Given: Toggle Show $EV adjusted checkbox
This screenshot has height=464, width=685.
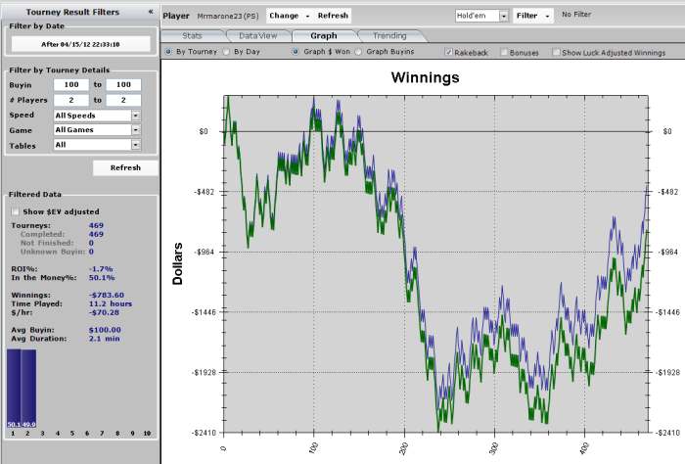Looking at the screenshot, I should point(16,211).
